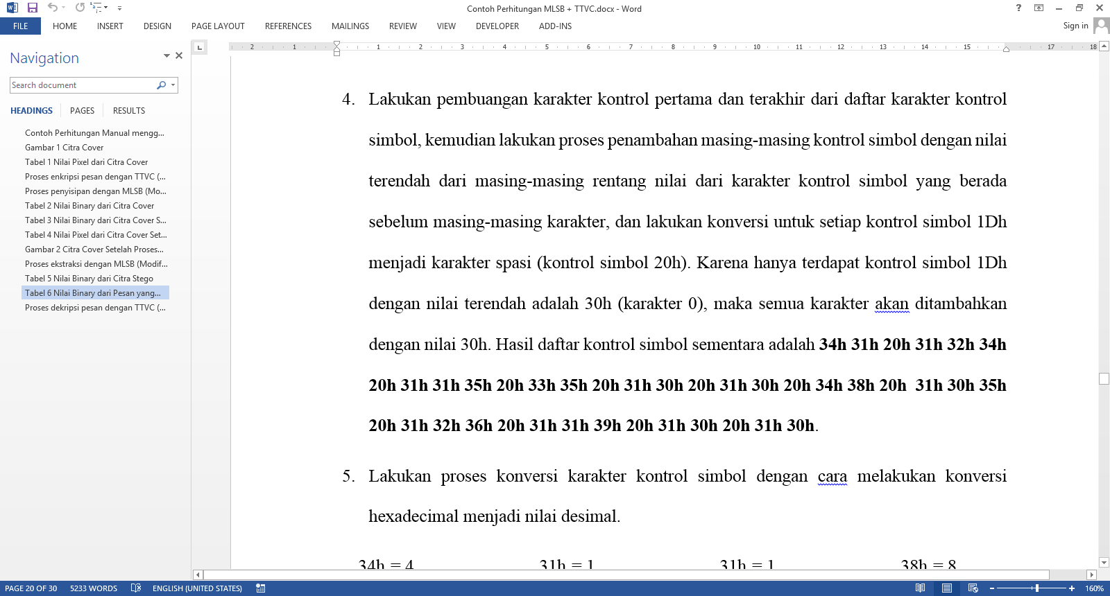
Task: Click the macro recording icon in status bar
Action: pos(261,588)
